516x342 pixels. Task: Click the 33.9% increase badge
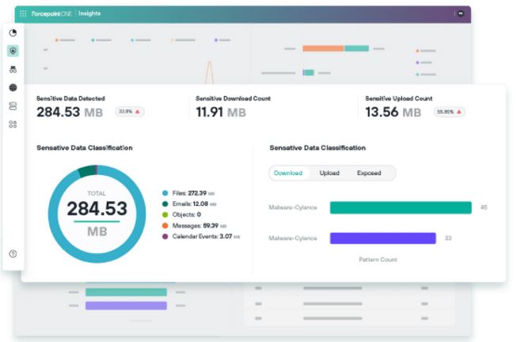point(129,112)
